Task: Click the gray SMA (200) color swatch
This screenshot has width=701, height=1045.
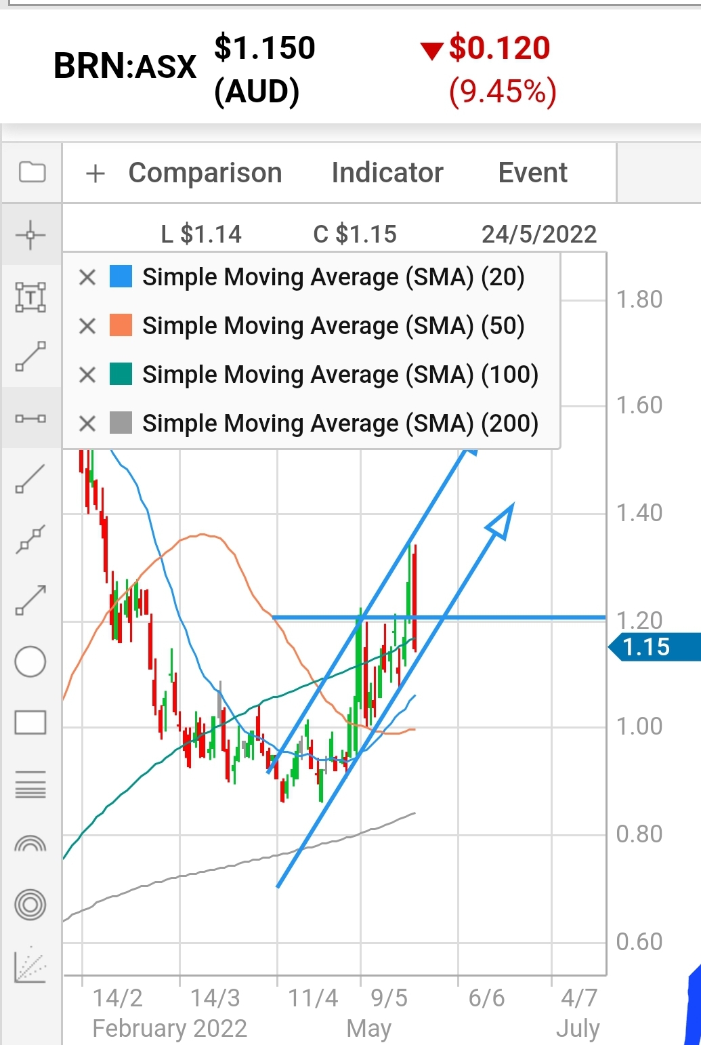Action: pyautogui.click(x=121, y=424)
